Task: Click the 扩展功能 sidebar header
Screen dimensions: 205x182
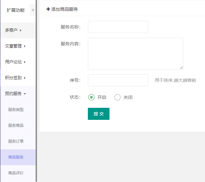Action: [15, 10]
